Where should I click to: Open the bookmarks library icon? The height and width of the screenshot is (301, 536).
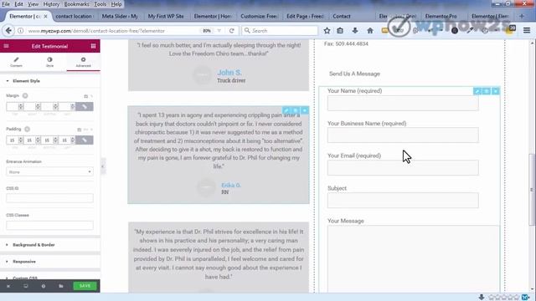tap(340, 31)
